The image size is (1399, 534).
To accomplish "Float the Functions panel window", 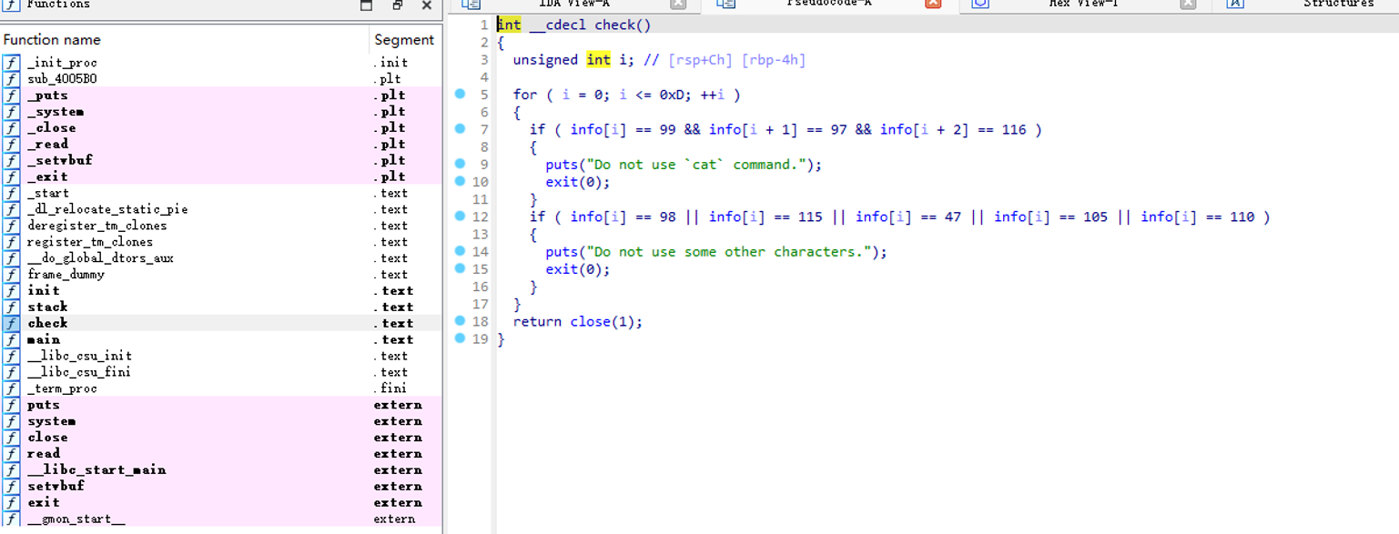I will 367,5.
